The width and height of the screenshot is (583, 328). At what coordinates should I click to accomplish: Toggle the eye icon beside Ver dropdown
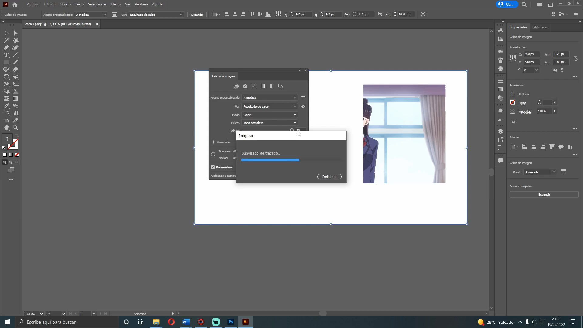click(x=303, y=107)
